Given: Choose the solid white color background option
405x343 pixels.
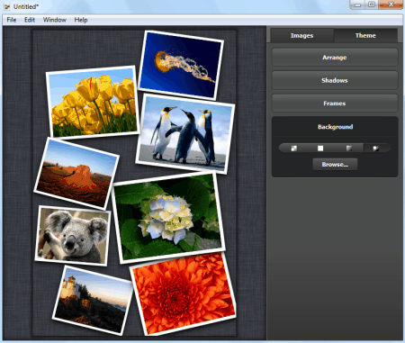Looking at the screenshot, I should click(320, 148).
